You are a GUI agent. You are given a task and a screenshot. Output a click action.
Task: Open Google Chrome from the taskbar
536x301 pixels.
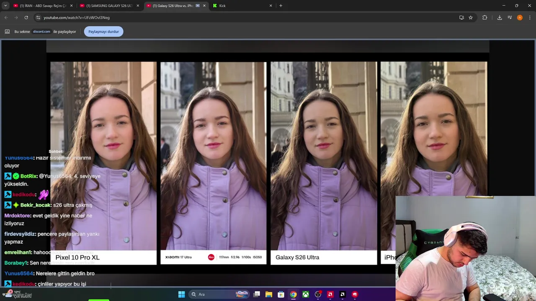tap(293, 294)
